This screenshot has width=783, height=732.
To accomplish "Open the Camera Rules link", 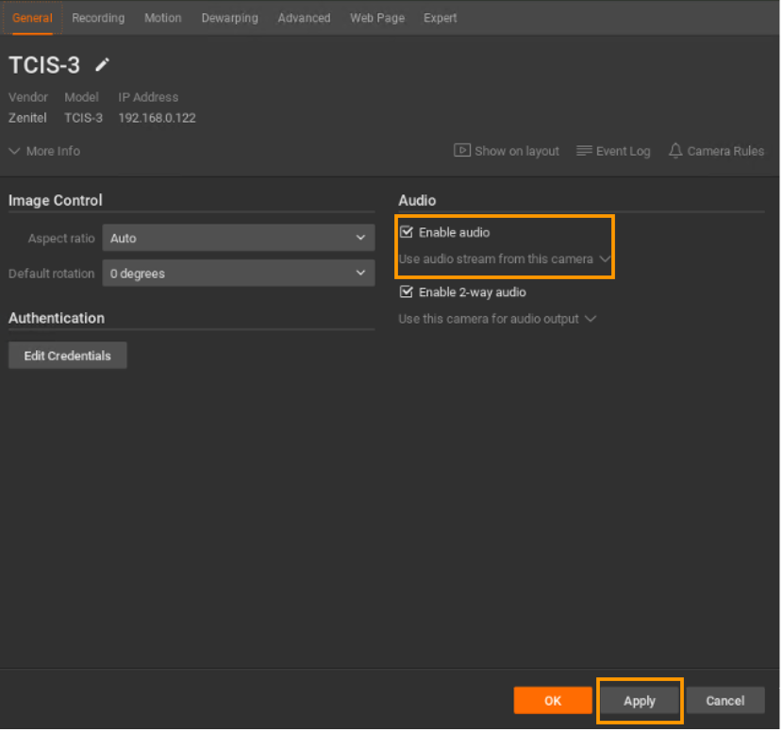I will point(717,151).
